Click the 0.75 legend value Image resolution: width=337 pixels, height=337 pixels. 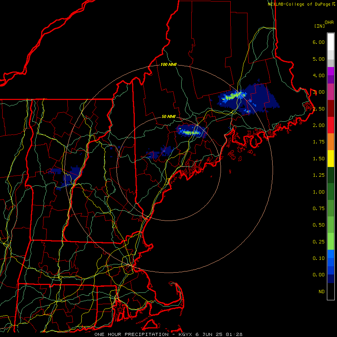pyautogui.click(x=319, y=209)
